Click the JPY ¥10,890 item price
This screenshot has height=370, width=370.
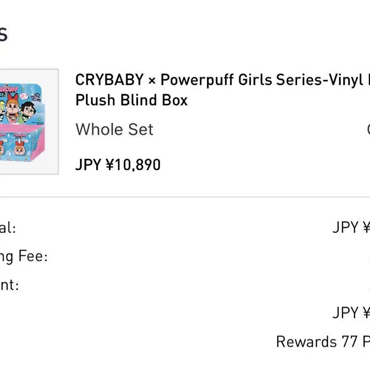118,164
